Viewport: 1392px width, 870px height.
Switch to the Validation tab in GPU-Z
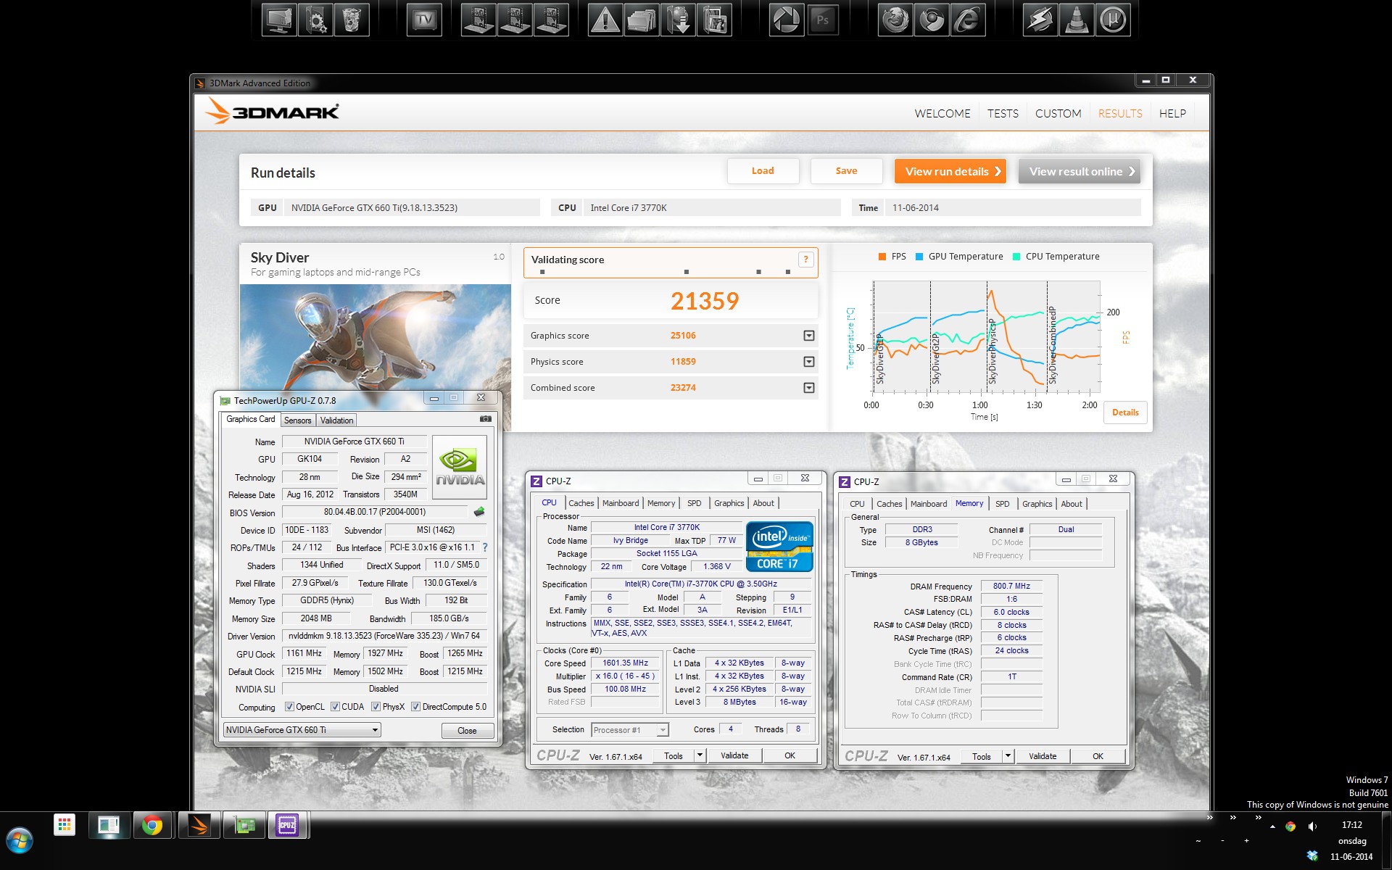[x=336, y=420]
